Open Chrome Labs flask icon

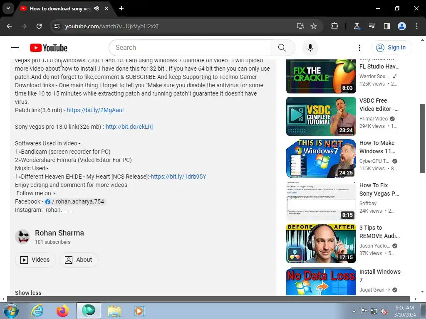pyautogui.click(x=357, y=26)
